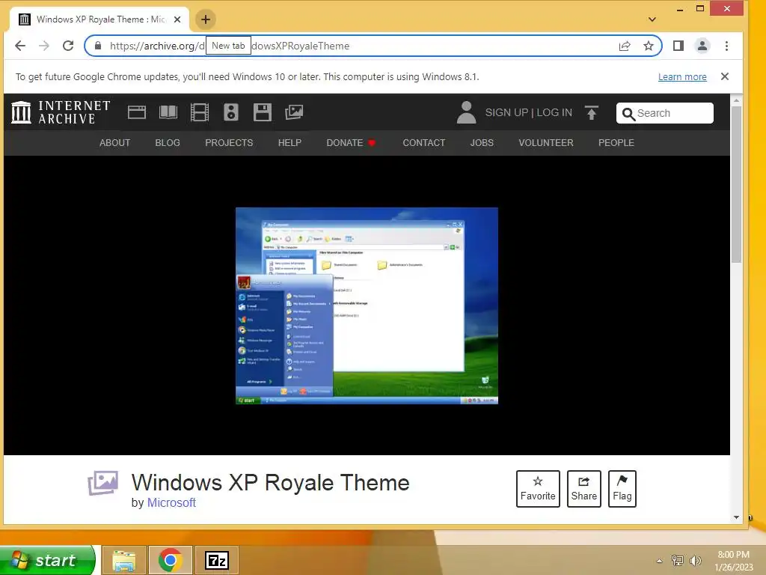
Task: Open the start button on taskbar
Action: click(47, 560)
